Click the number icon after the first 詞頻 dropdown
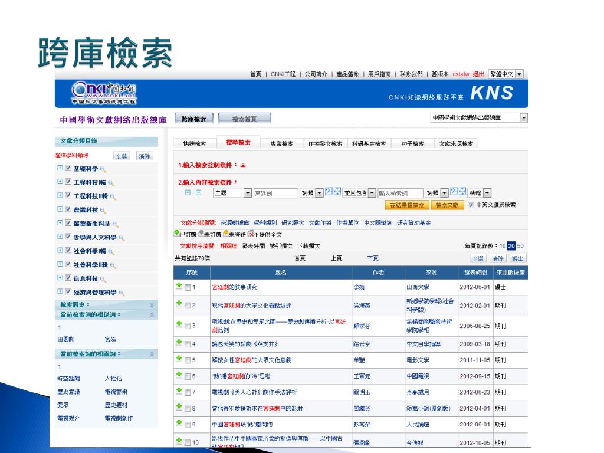Screen dimensions: 604x453 [329, 192]
